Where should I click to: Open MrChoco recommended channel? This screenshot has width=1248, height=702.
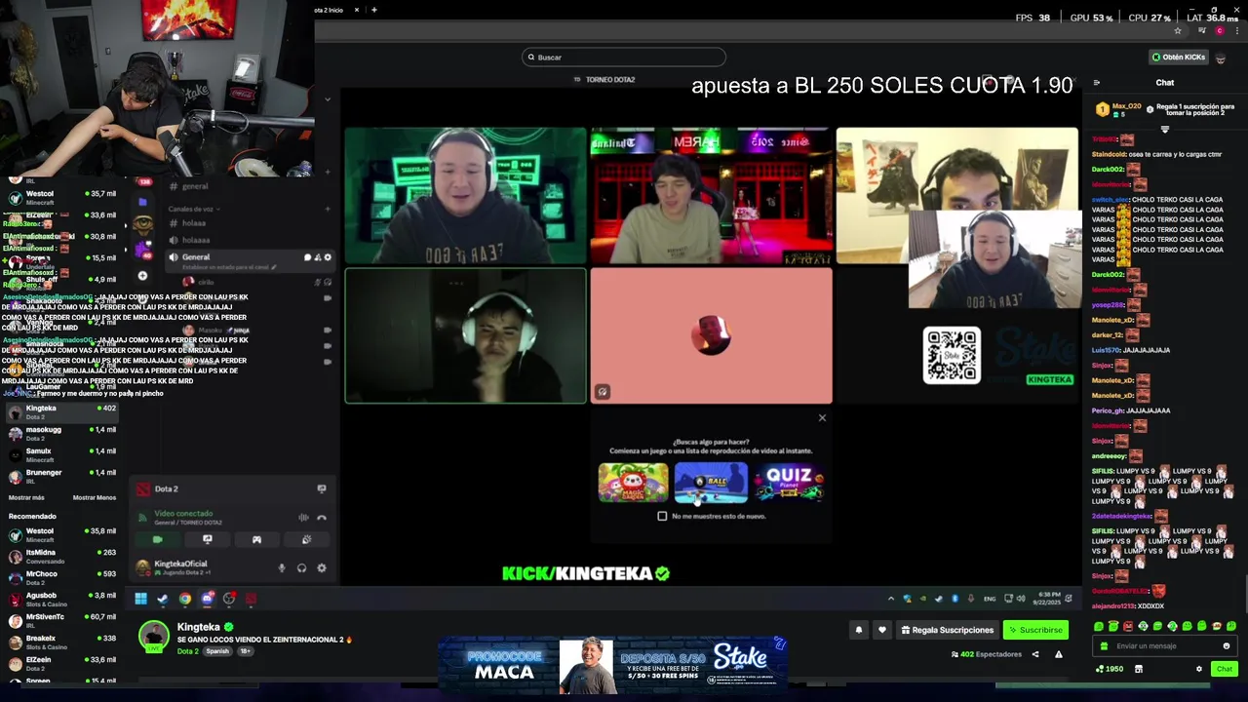tap(62, 577)
